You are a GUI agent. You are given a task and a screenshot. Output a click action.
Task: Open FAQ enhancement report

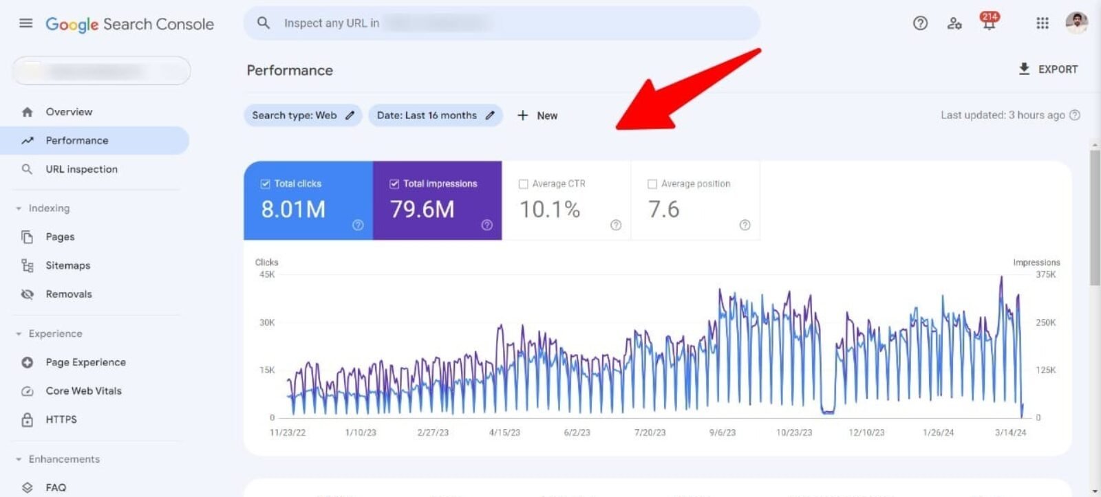tap(56, 487)
